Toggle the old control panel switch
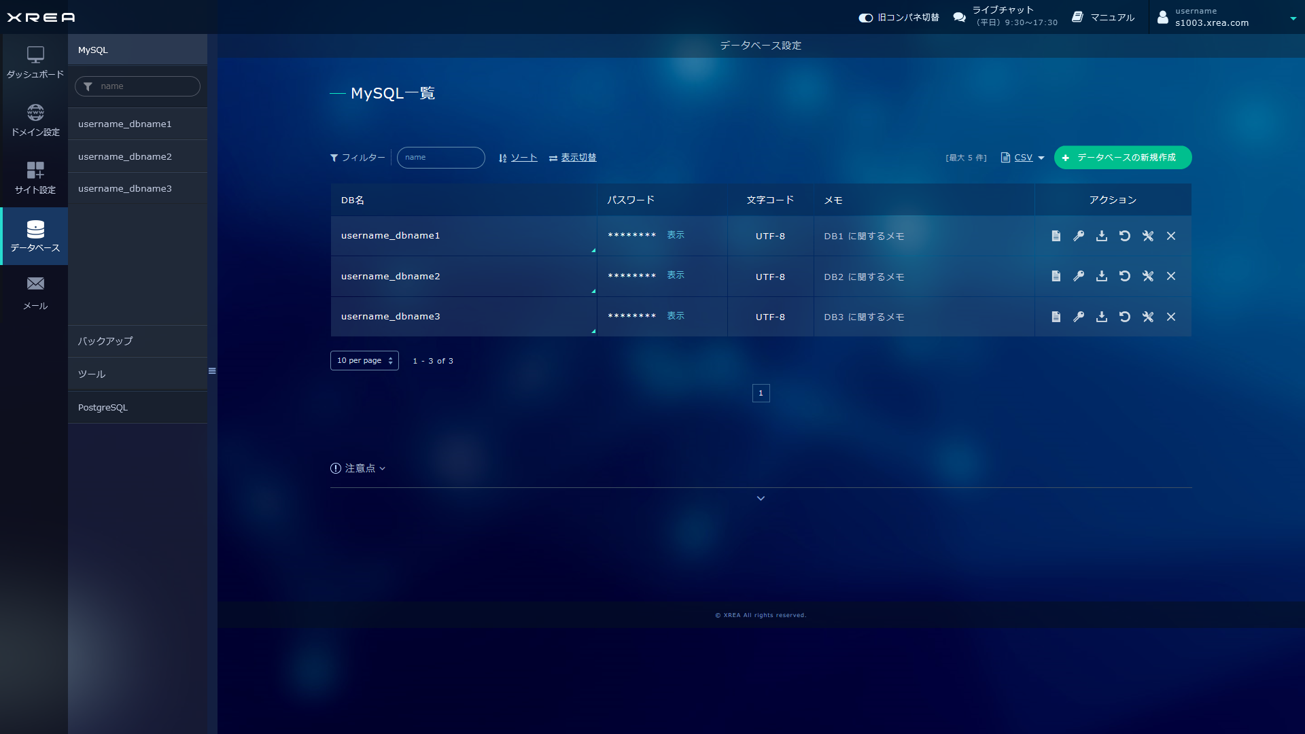 865,18
